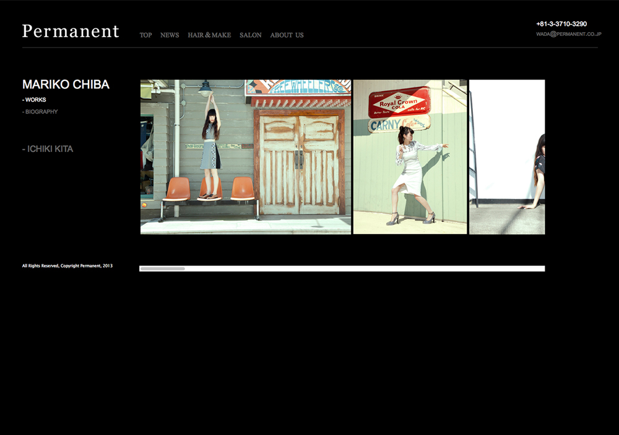This screenshot has height=435, width=619.
Task: Show Mariko Chiba's WORKS
Action: point(35,99)
